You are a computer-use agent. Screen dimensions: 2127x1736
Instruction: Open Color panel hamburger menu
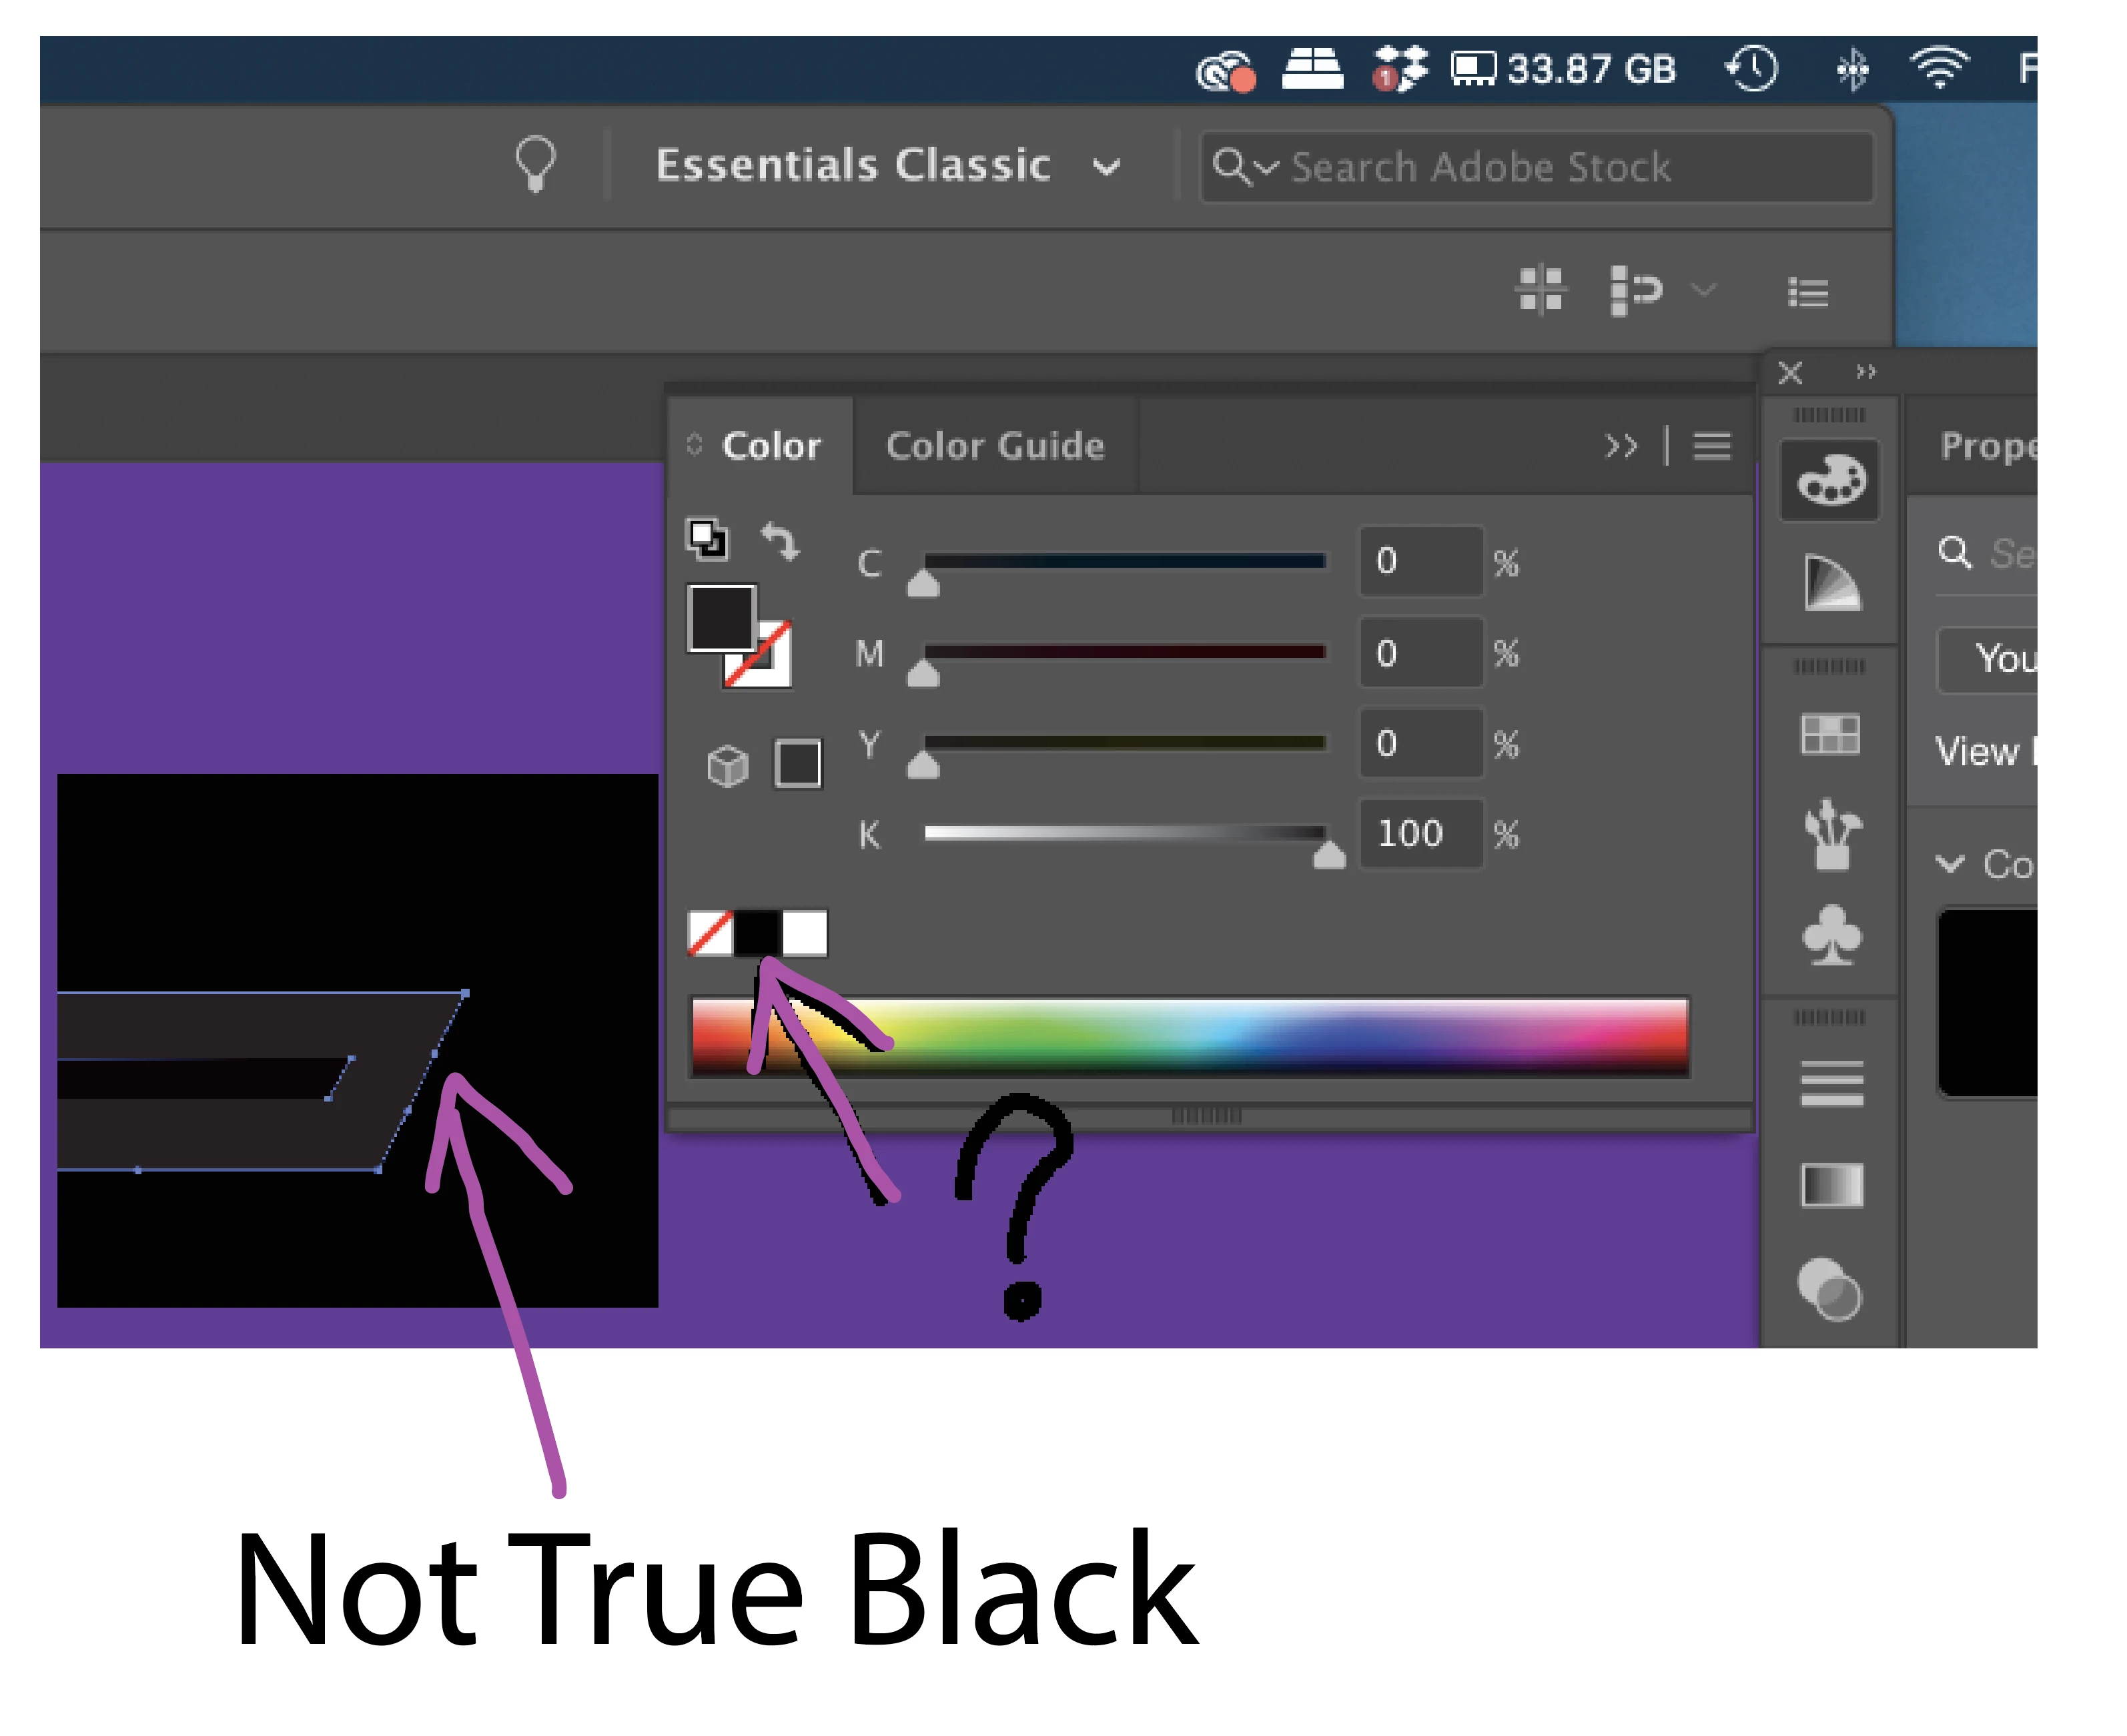pos(1712,446)
